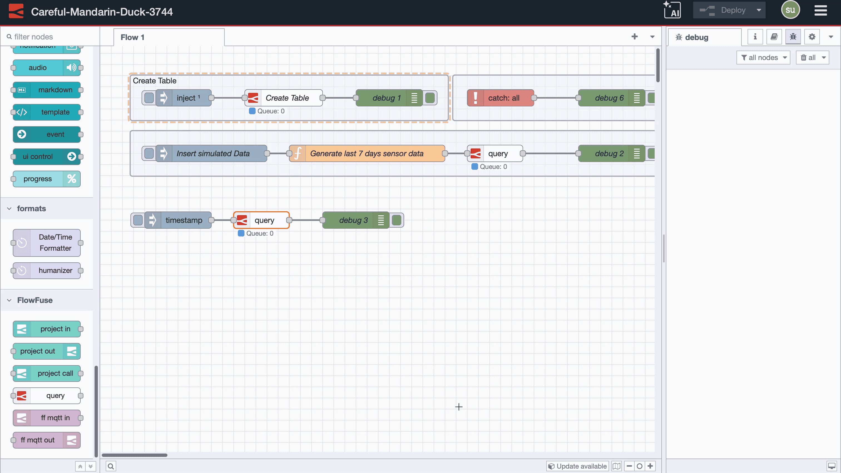The image size is (841, 473).
Task: Open the node information sidebar tab
Action: 755,36
